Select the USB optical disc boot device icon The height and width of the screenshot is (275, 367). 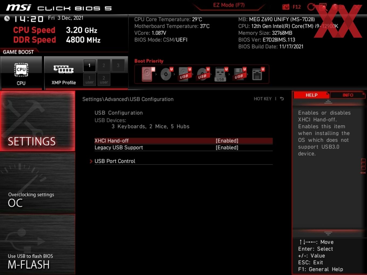coord(203,74)
